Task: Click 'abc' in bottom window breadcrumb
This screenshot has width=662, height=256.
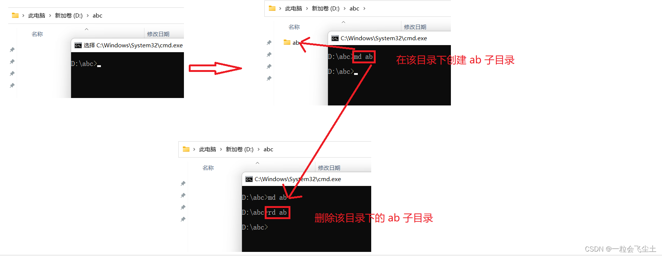Action: (268, 149)
